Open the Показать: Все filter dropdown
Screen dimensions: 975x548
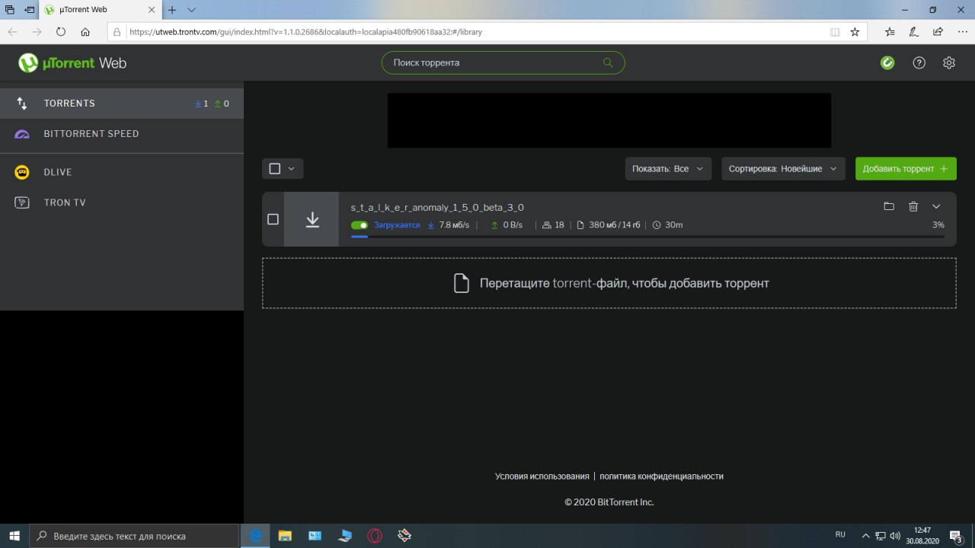tap(669, 169)
